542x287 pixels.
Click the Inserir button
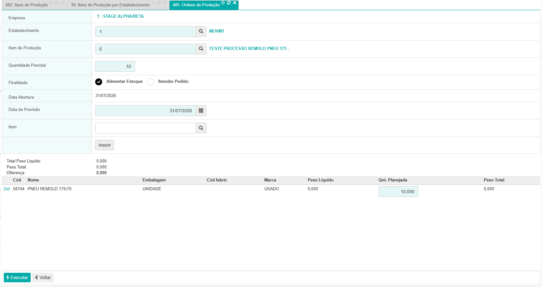tap(104, 145)
